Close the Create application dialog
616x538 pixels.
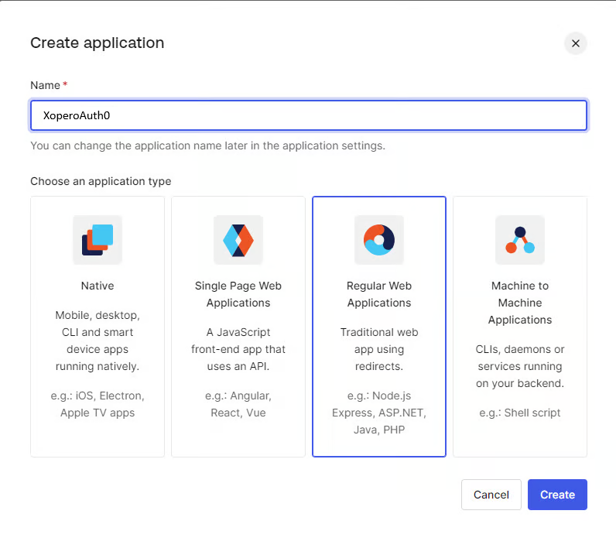575,43
